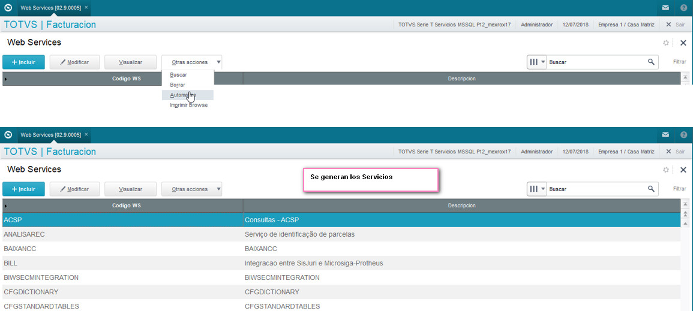Select BAIXANCC code cell
The height and width of the screenshot is (311, 693).
coord(123,249)
